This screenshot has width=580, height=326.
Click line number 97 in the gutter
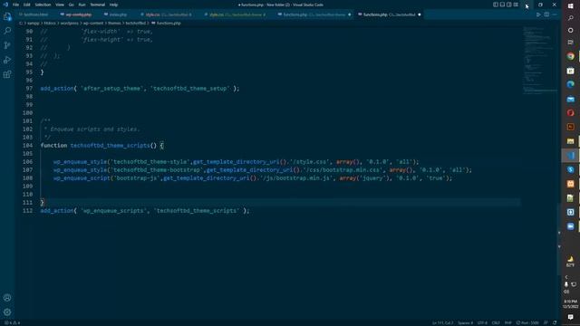coord(29,89)
